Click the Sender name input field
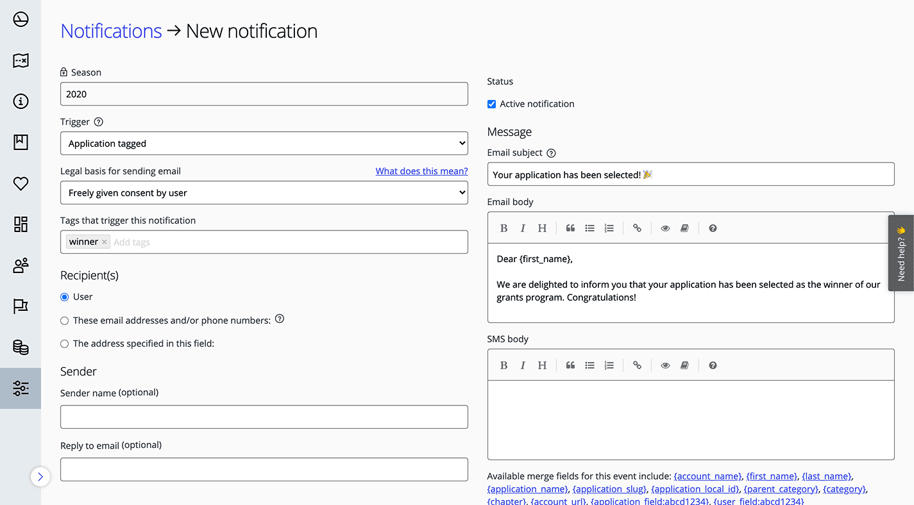 pos(264,417)
